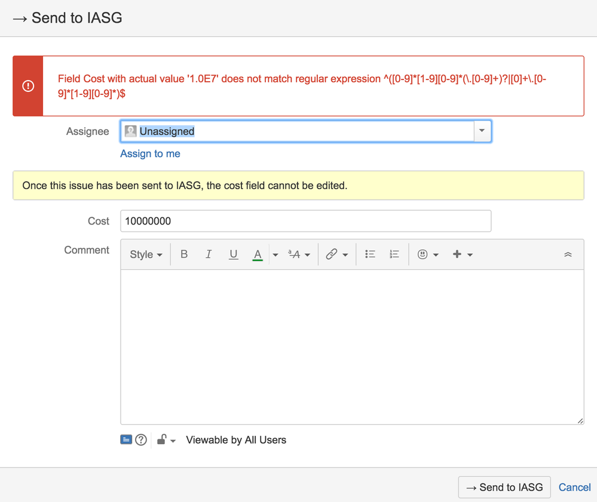The image size is (597, 502).
Task: Open the emoticon picker
Action: (427, 254)
